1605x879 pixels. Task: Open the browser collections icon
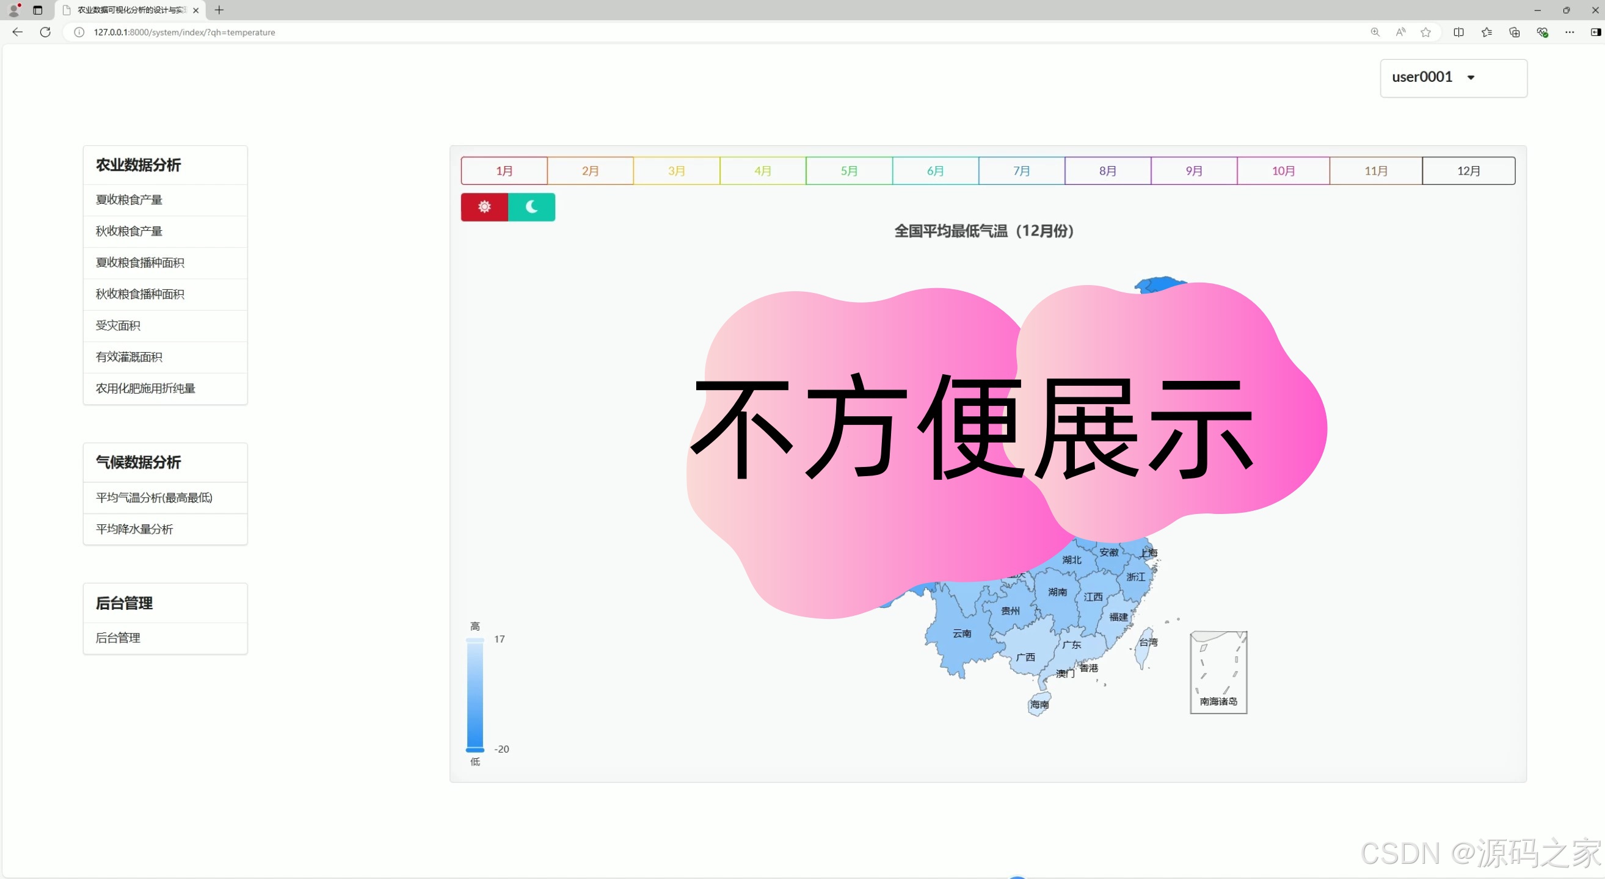tap(1514, 32)
